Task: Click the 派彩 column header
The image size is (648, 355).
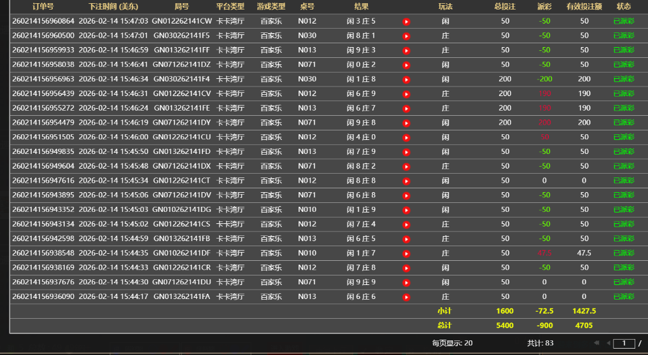Action: tap(544, 6)
